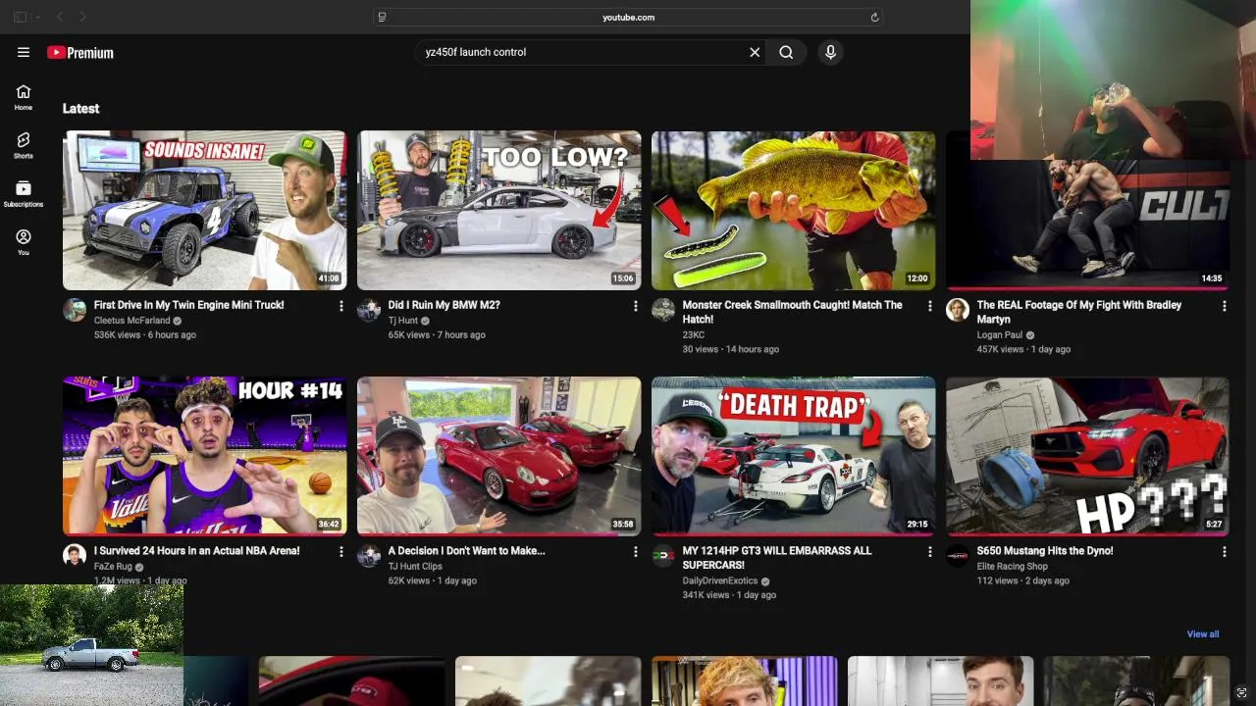
Task: Open more options for Twin Engine Mini Truck video
Action: click(x=341, y=306)
